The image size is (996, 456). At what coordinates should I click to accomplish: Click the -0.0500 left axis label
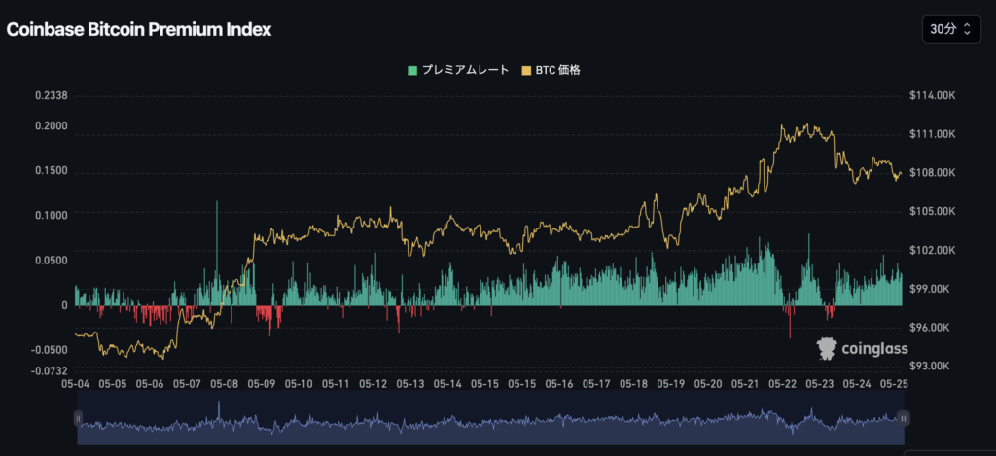click(x=51, y=351)
